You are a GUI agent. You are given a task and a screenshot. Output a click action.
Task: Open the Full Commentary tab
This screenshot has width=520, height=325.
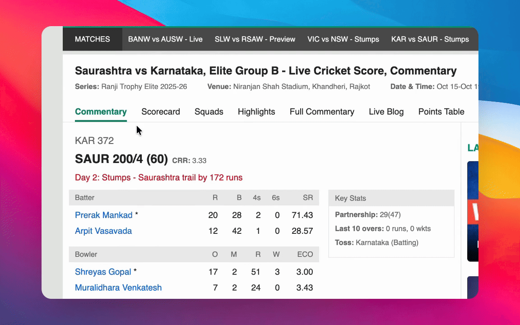tap(322, 112)
